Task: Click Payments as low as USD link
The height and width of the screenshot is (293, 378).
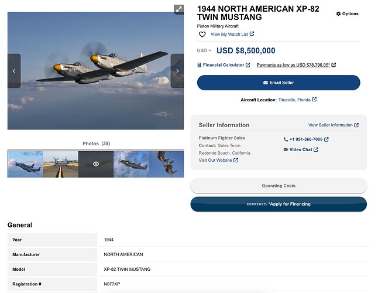Action: click(x=296, y=65)
